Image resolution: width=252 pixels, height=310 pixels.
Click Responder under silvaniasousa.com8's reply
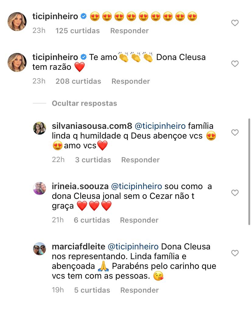coord(140,160)
